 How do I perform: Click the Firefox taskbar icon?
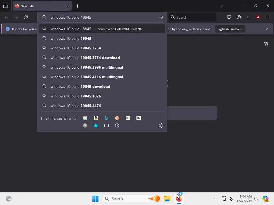coord(179,199)
